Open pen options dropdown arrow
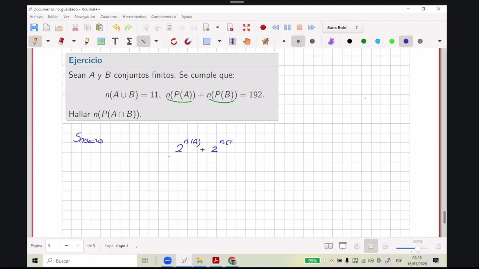This screenshot has width=479, height=269. 48,41
